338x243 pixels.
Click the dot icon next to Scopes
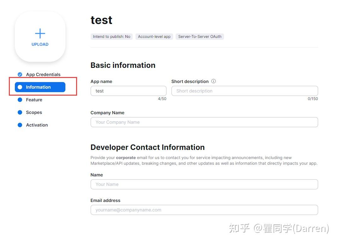pos(20,112)
